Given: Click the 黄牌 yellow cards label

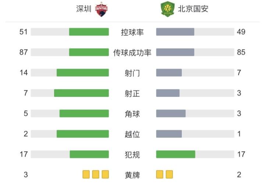Looking at the screenshot, I should tap(132, 175).
